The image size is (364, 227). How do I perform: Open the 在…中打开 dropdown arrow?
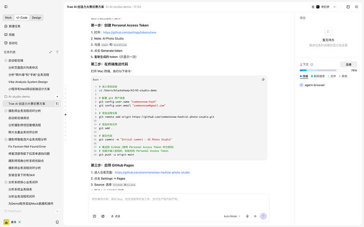click(334, 7)
